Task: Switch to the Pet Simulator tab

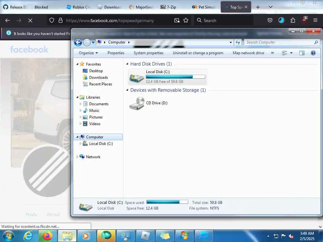Action: coord(204,7)
